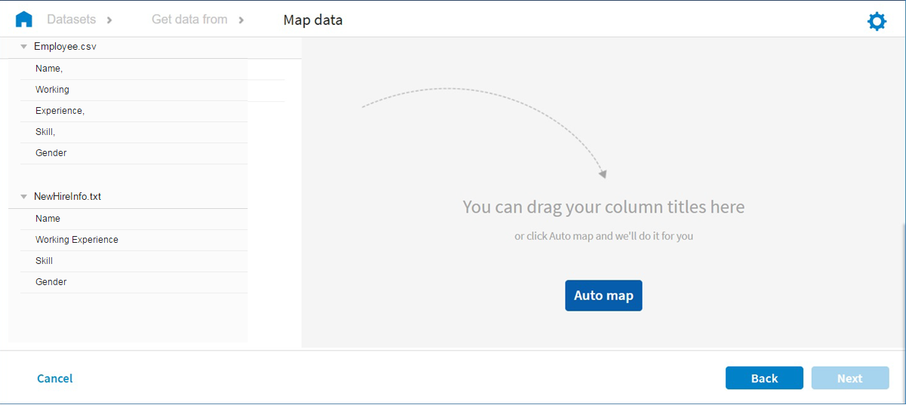The width and height of the screenshot is (906, 405).
Task: Go to Datasets breadcrumb step
Action: (x=71, y=20)
